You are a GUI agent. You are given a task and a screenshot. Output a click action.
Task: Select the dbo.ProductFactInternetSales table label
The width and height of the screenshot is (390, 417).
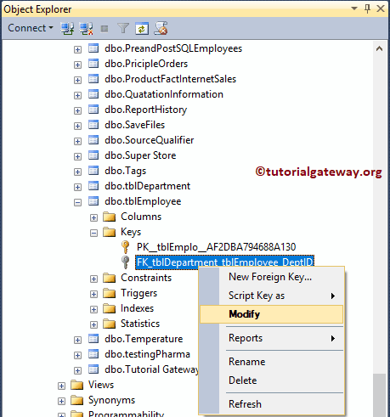tap(170, 79)
